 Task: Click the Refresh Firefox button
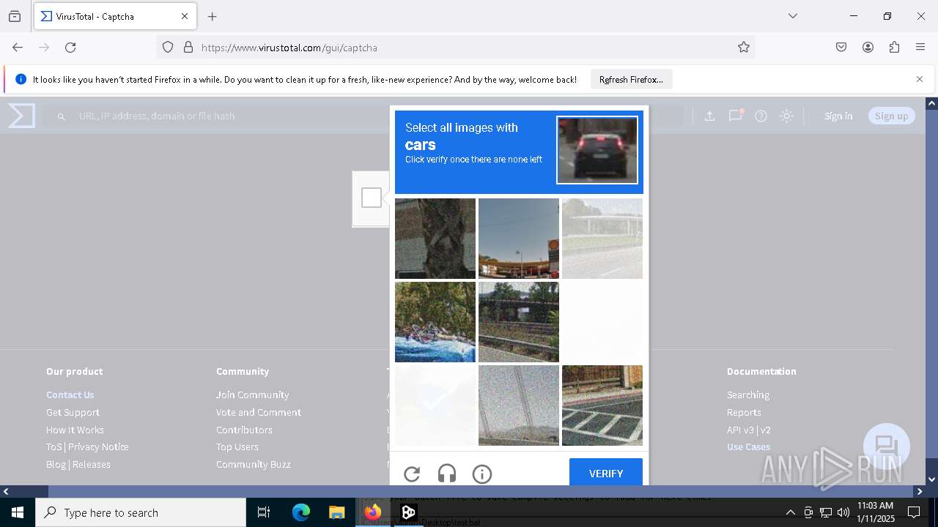[631, 79]
